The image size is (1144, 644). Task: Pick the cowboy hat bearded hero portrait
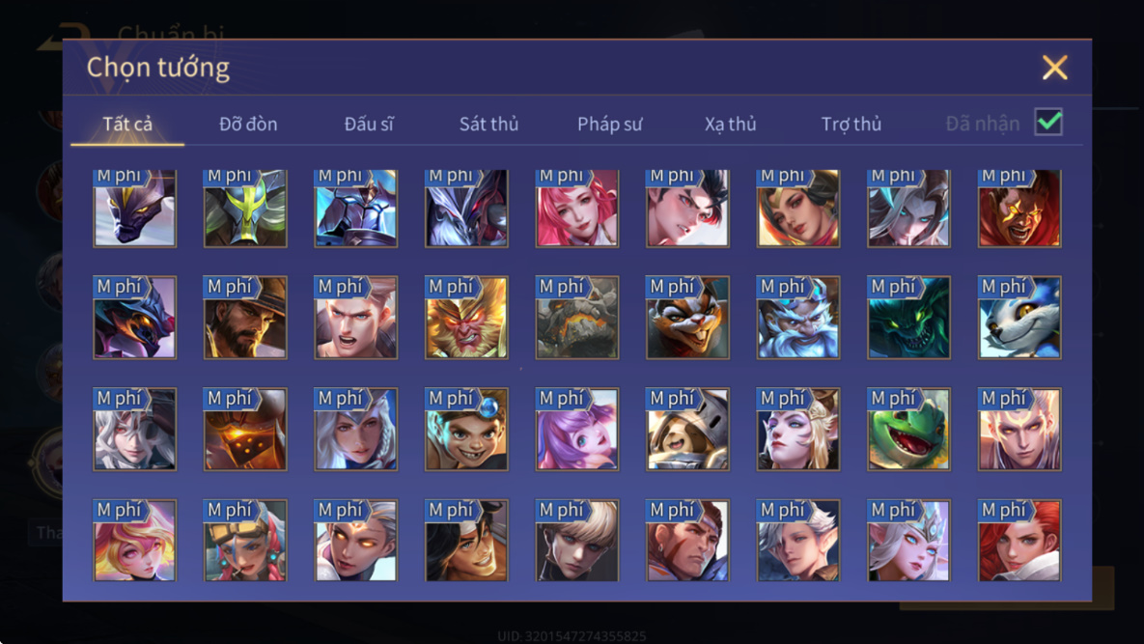click(x=245, y=318)
